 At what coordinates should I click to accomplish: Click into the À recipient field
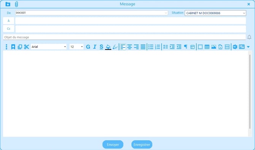pos(131,21)
